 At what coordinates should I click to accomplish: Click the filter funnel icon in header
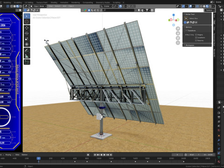coord(147,10)
